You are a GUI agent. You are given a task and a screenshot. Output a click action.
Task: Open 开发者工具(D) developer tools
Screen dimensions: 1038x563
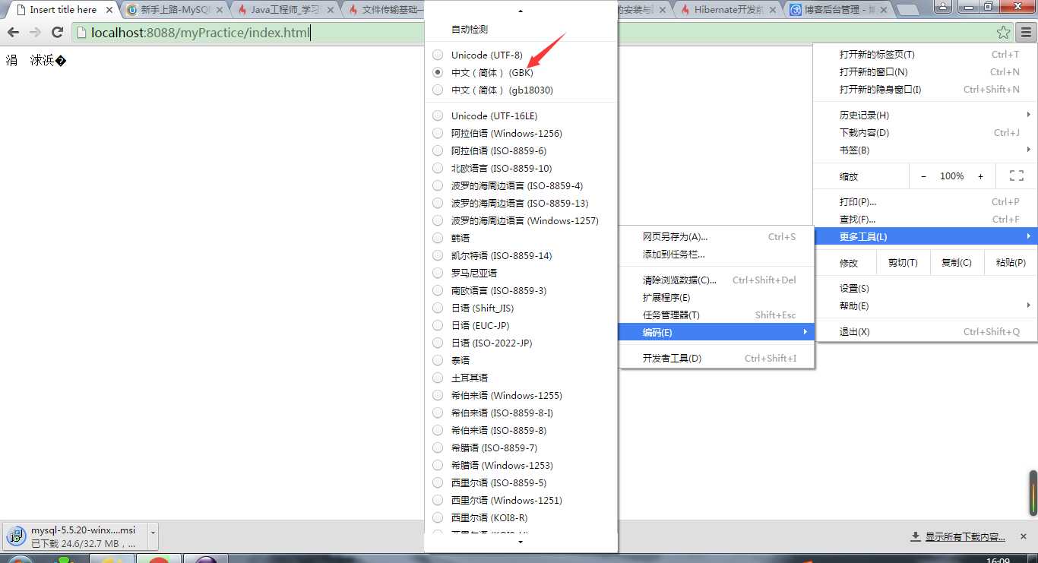click(x=717, y=358)
